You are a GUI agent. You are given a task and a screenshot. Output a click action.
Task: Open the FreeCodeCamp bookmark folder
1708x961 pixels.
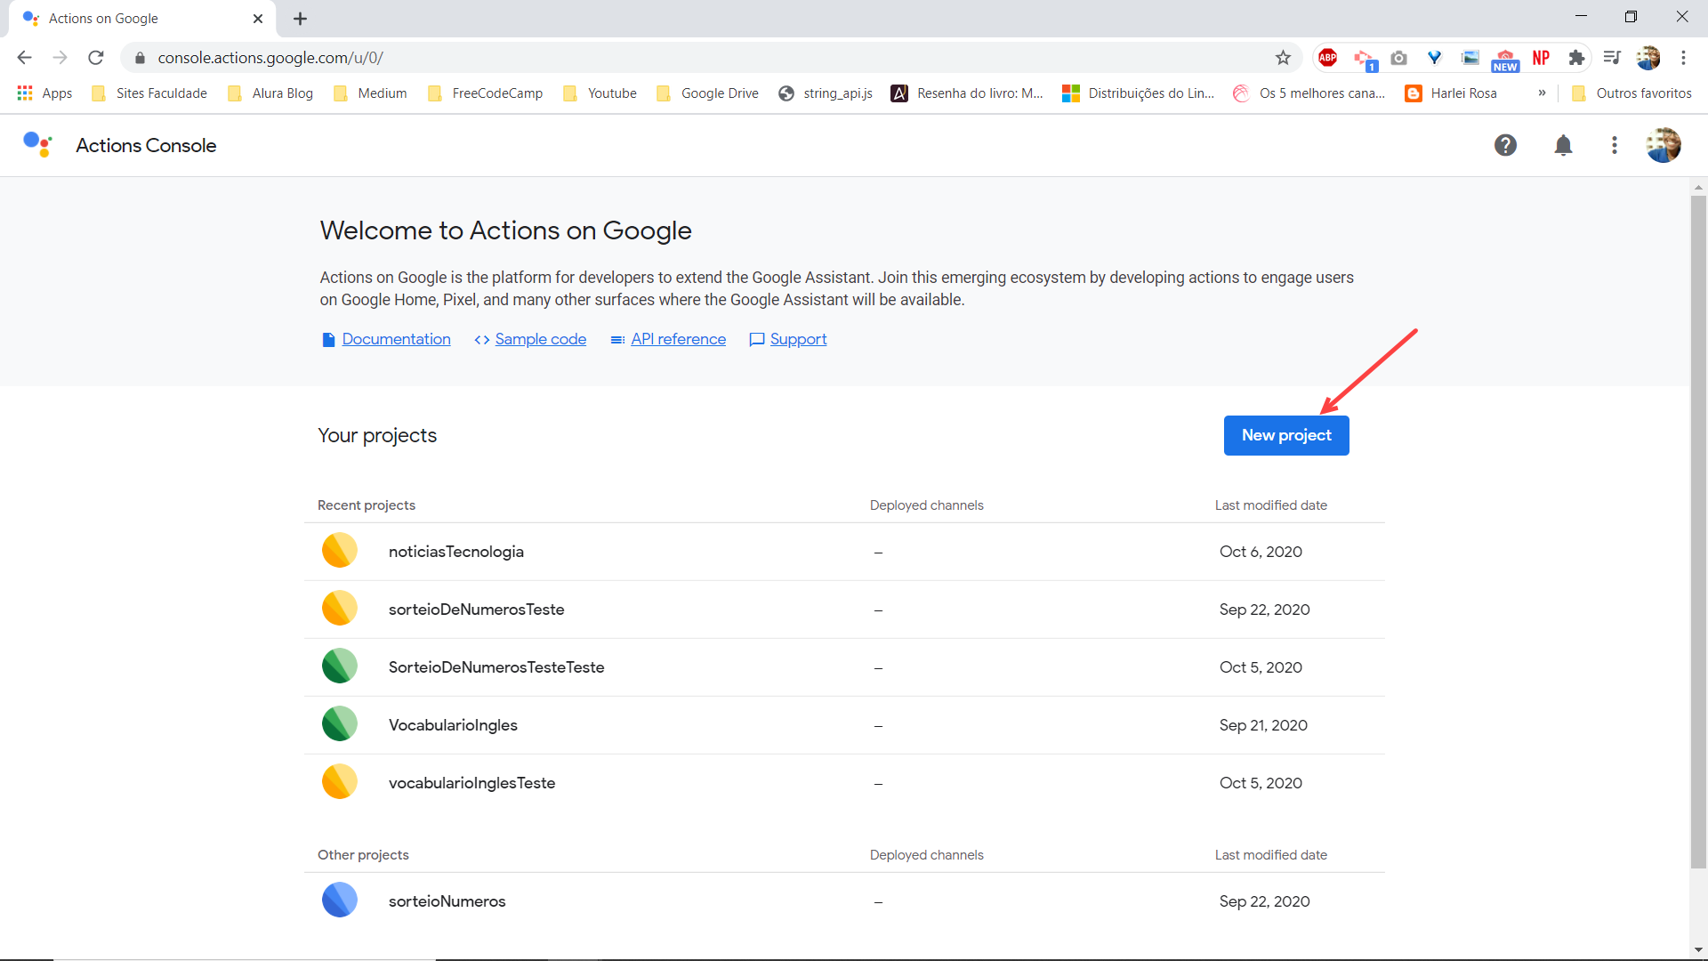coord(485,93)
